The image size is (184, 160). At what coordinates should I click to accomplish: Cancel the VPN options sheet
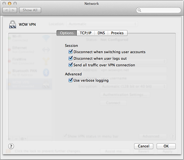click(144, 146)
